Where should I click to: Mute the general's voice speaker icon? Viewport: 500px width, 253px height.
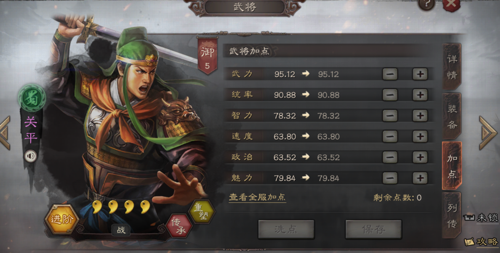coord(31,156)
